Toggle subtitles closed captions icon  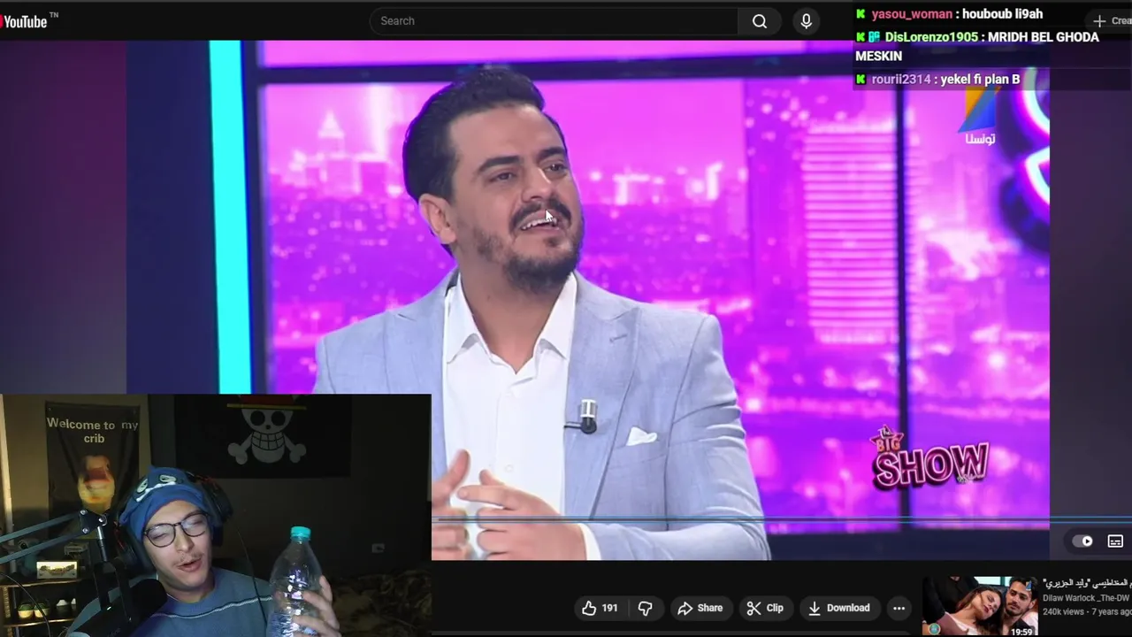coord(1115,541)
